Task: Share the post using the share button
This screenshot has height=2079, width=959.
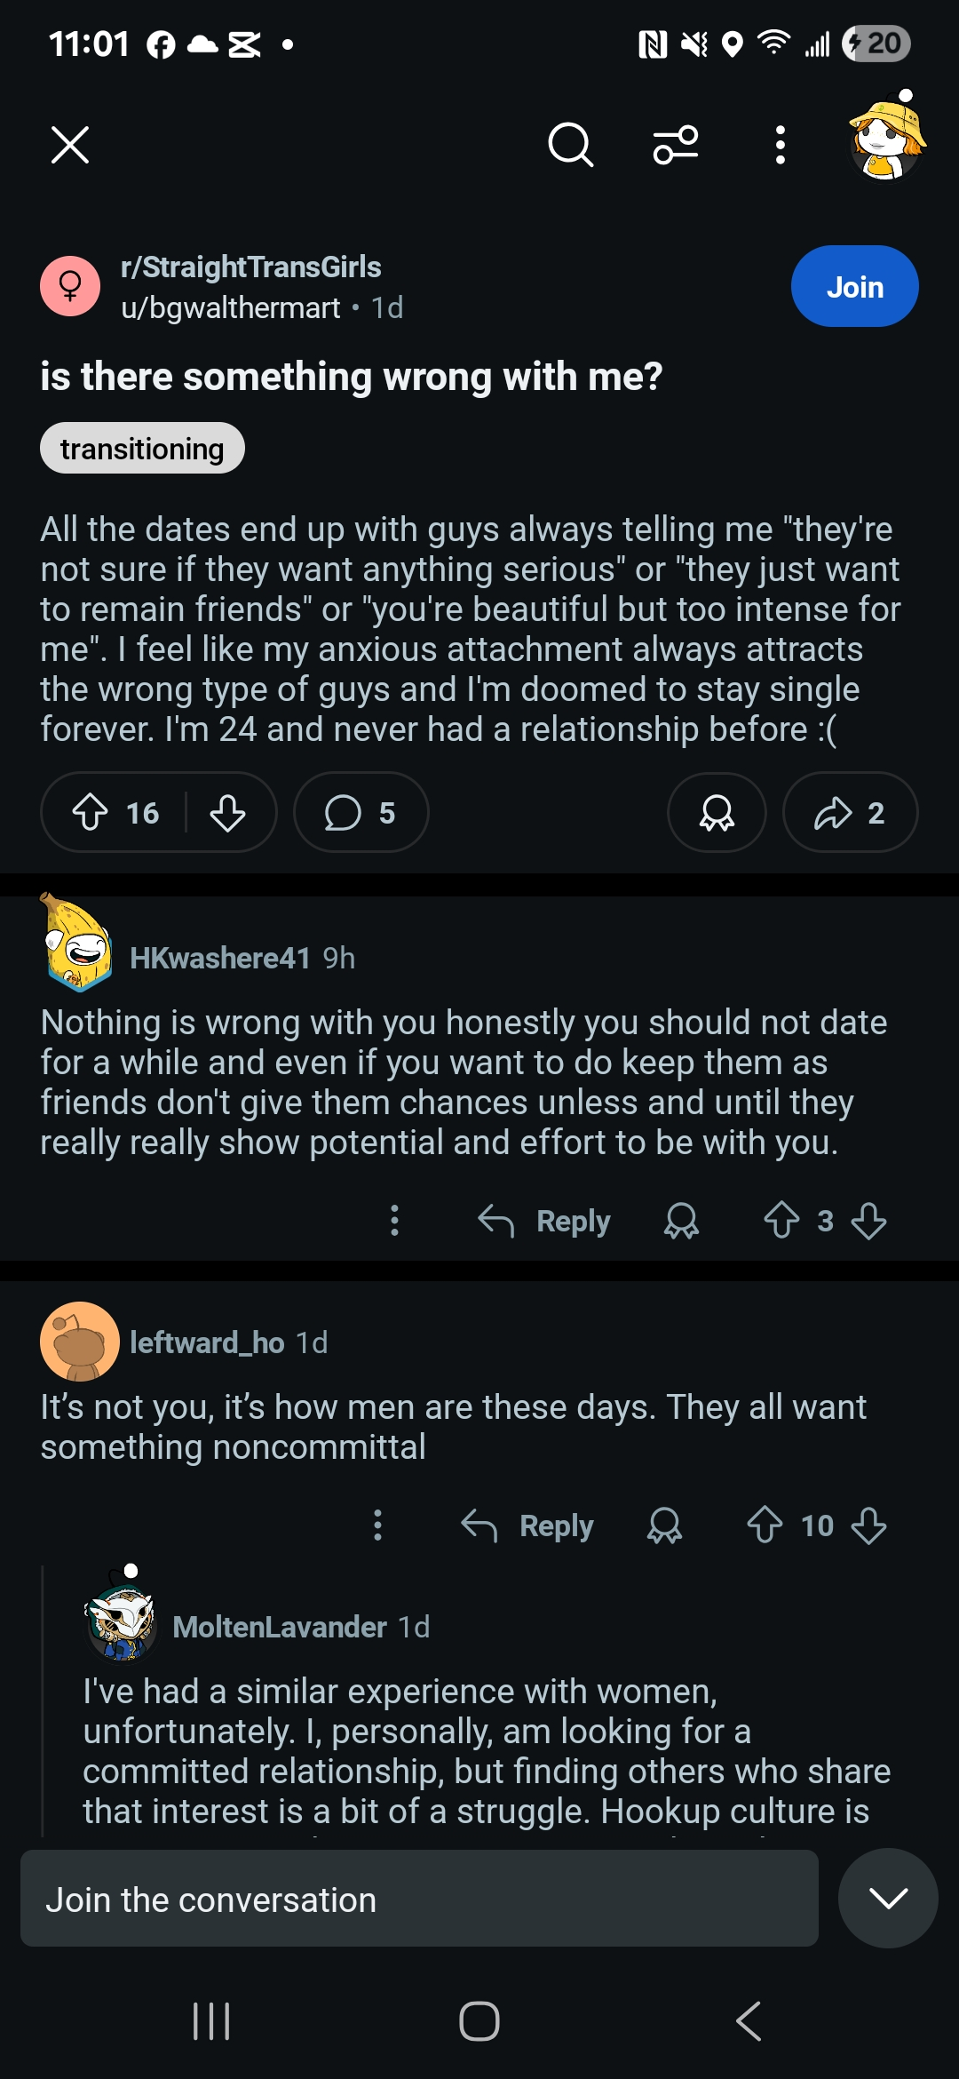Action: [850, 813]
